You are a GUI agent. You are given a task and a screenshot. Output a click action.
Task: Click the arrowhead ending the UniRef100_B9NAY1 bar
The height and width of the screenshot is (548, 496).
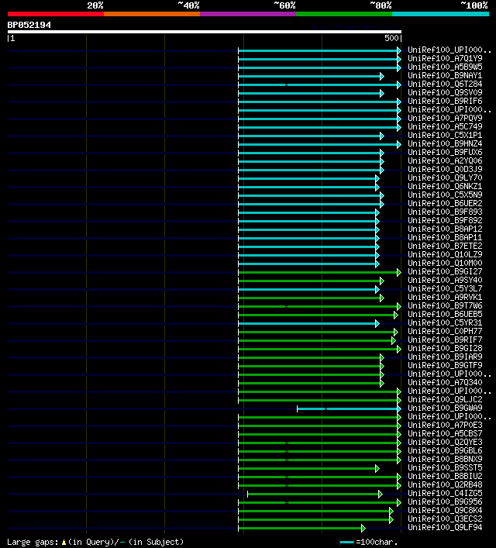(382, 76)
